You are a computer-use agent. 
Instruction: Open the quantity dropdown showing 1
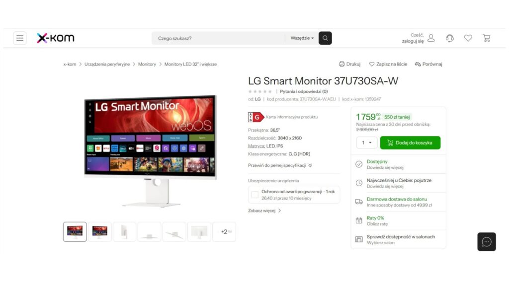coord(366,143)
